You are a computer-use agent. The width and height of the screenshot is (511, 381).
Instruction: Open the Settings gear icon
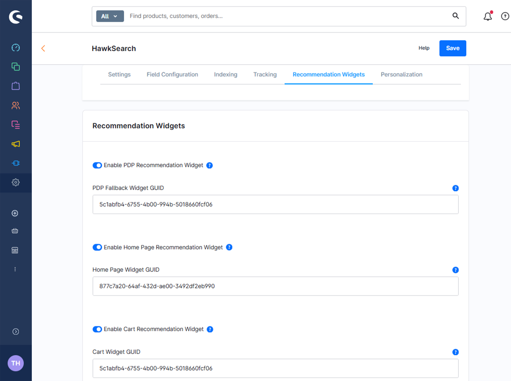coord(16,183)
